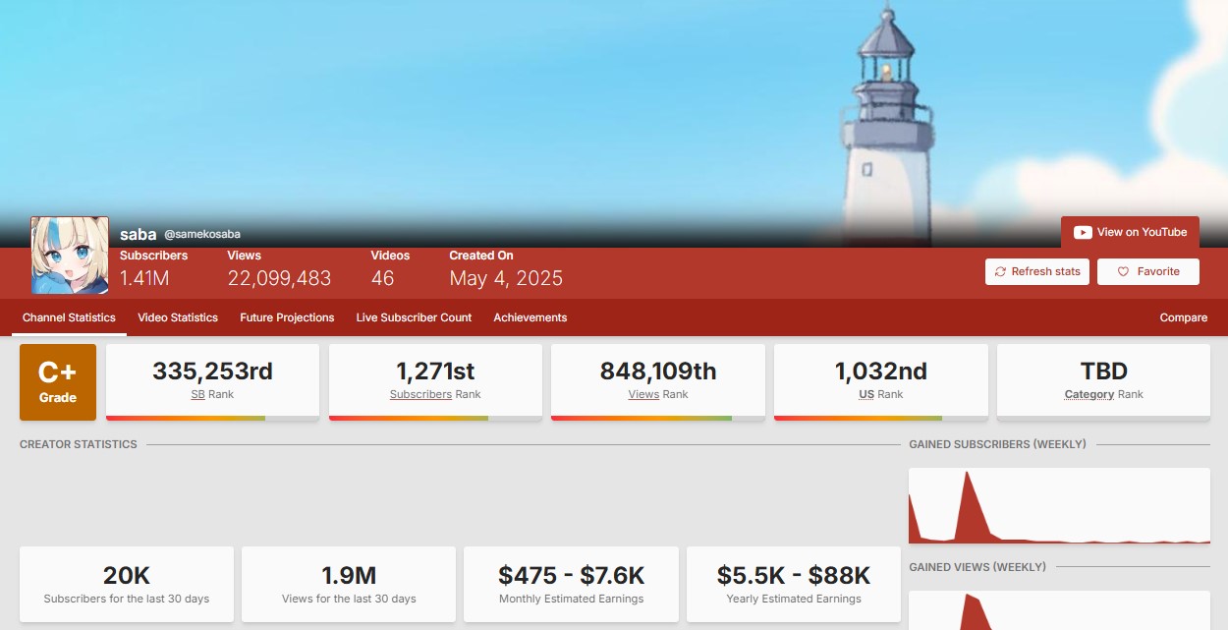Click the 335,253rd SB rank value
Image resolution: width=1228 pixels, height=630 pixels.
tap(212, 372)
